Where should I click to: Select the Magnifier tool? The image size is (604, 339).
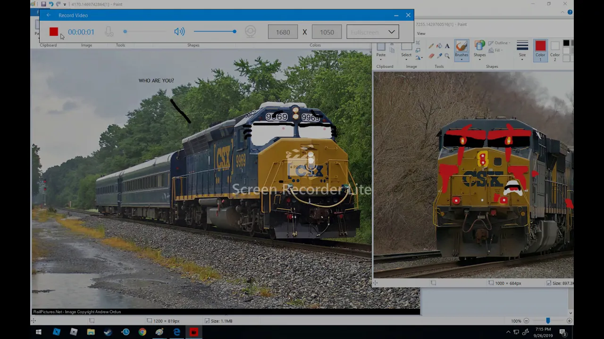click(x=447, y=56)
